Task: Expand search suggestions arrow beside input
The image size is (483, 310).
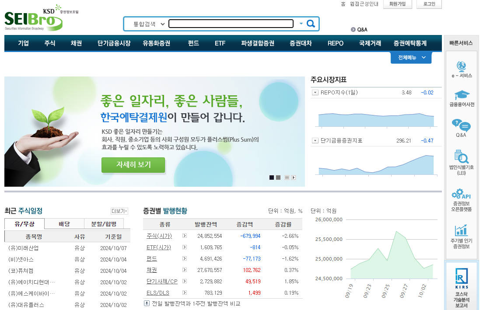Action: tap(301, 24)
